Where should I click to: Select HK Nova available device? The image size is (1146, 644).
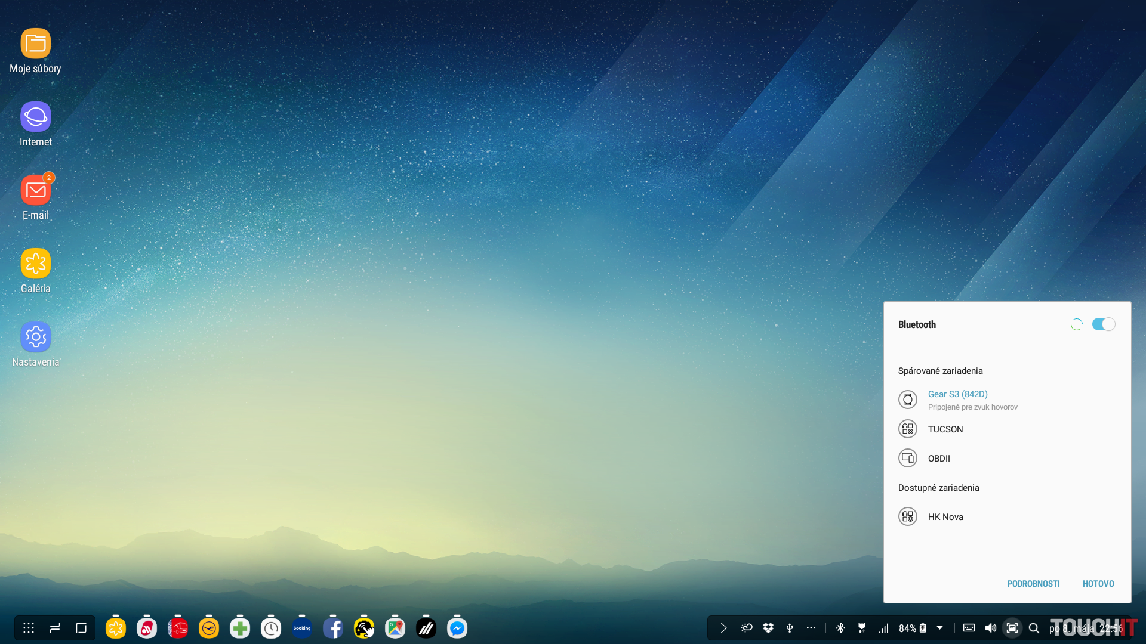coord(945,517)
